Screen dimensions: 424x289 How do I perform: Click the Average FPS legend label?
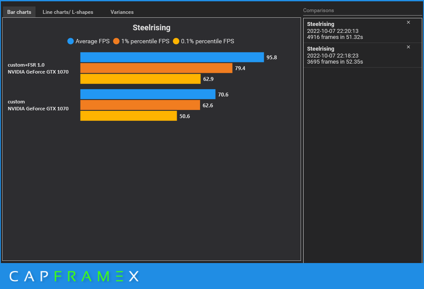pyautogui.click(x=93, y=42)
